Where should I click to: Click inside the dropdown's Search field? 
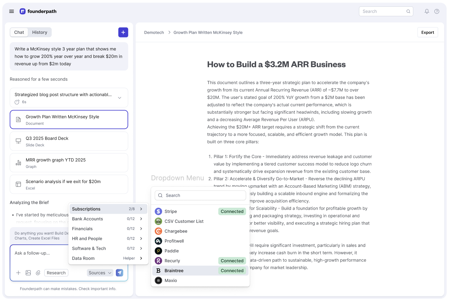[x=200, y=195]
